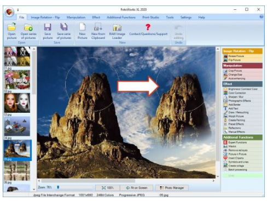The width and height of the screenshot is (267, 201).
Task: Click the Save picture floppy icon
Action: coord(48,27)
